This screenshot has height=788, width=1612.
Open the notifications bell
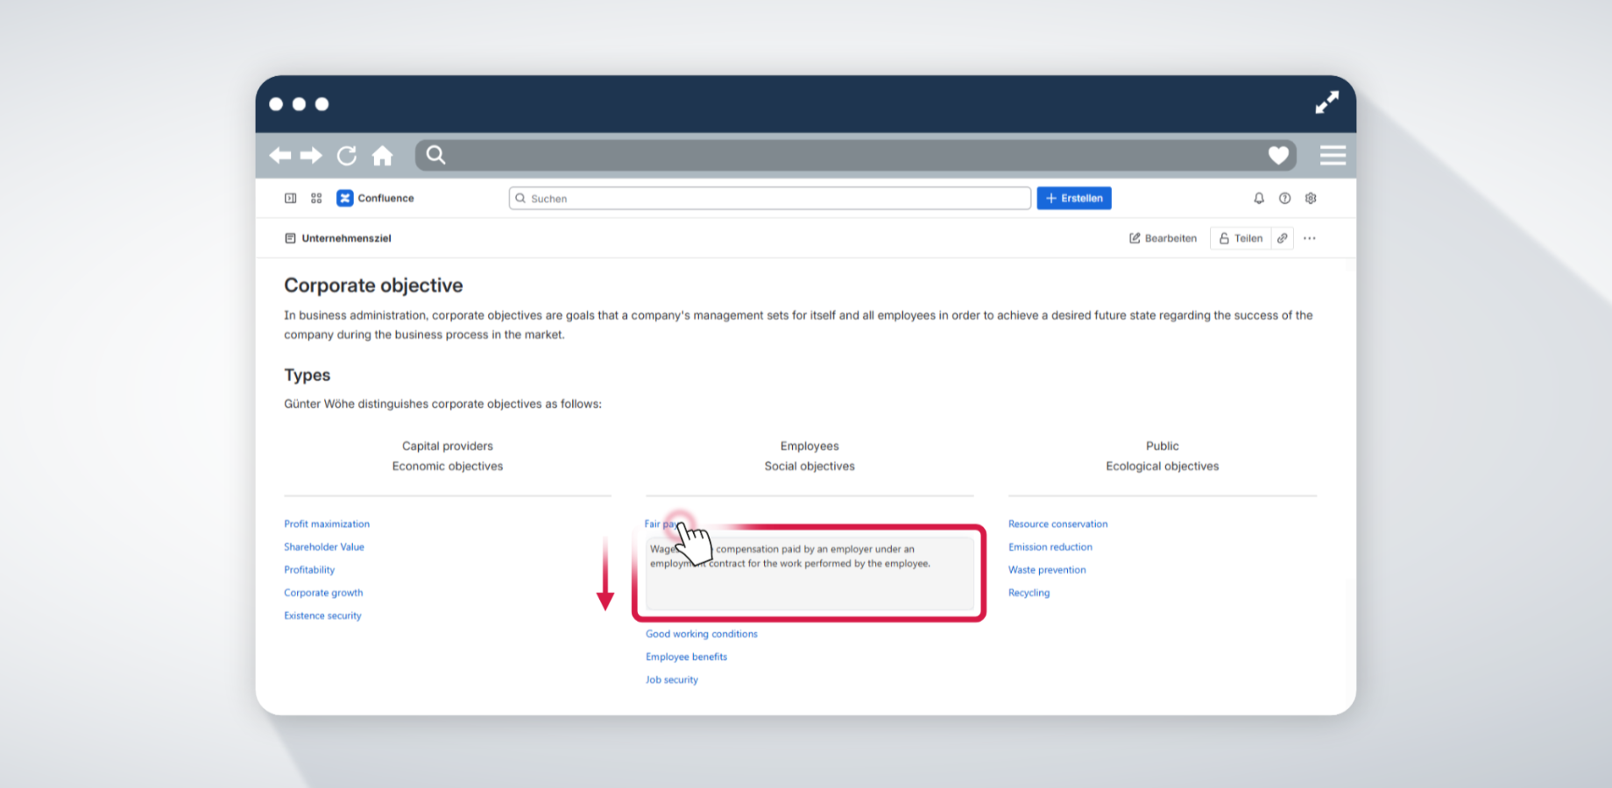pos(1259,199)
